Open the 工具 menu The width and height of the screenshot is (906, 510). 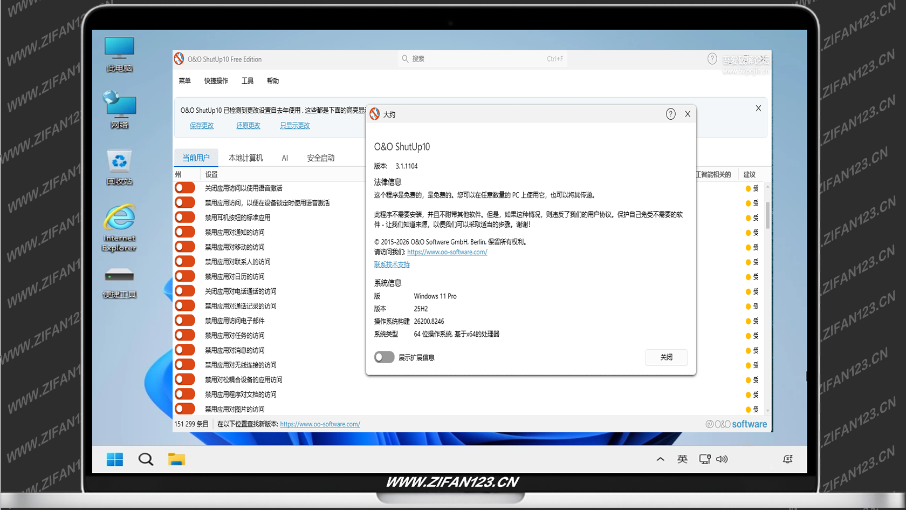coord(248,81)
